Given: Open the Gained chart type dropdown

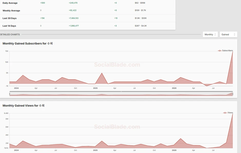Looking at the screenshot, I should (x=228, y=35).
